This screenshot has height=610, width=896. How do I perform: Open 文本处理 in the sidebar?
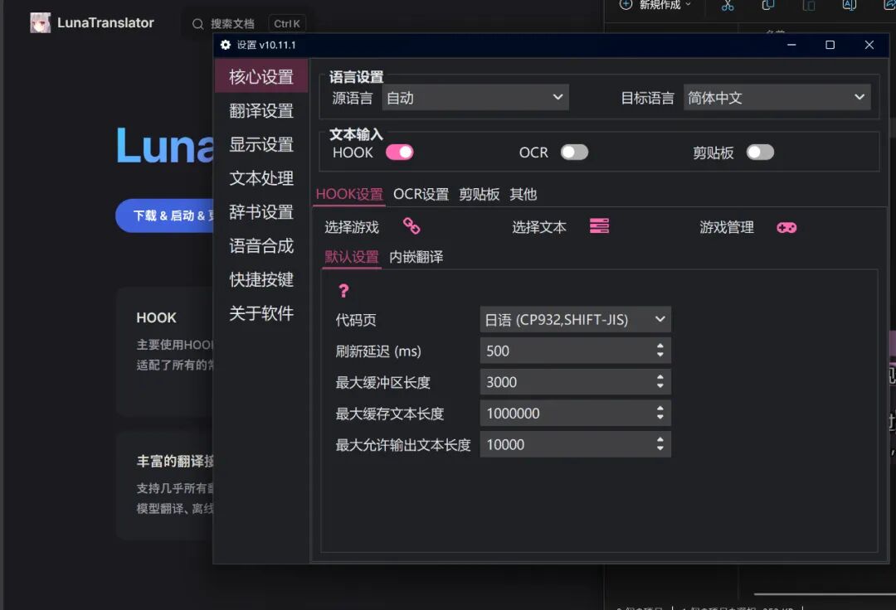coord(261,178)
